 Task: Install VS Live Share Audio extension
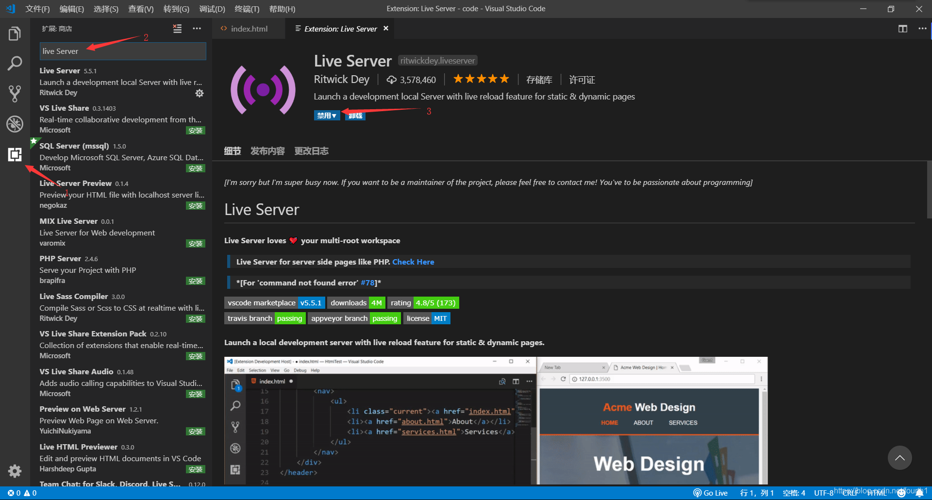[196, 394]
